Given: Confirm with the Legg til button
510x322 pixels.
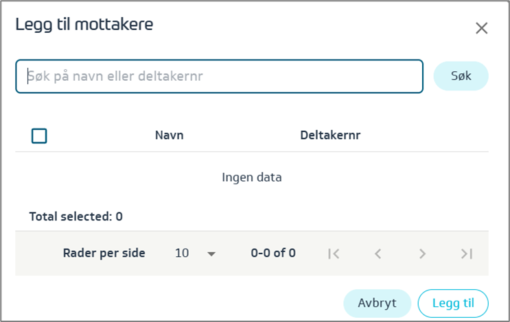Looking at the screenshot, I should click(453, 303).
